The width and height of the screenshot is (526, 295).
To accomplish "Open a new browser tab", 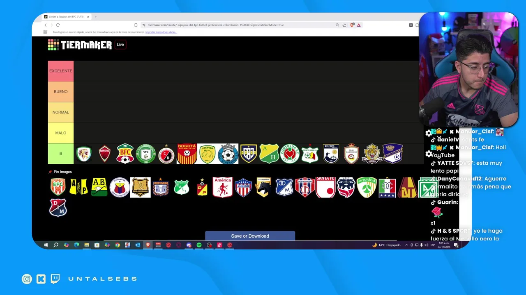I will 96,17.
